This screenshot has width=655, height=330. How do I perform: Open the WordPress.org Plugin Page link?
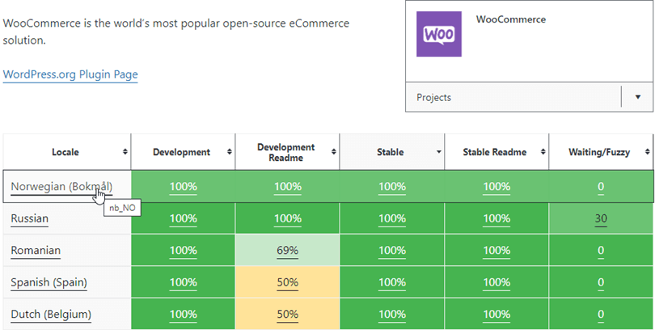point(70,74)
